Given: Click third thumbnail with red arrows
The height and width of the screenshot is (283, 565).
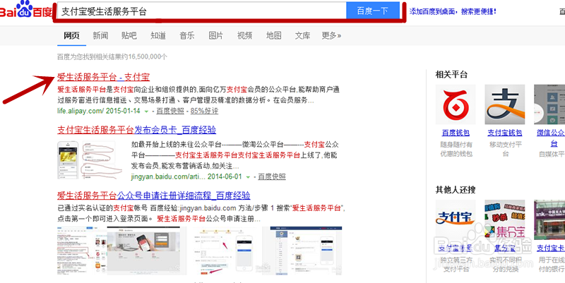Looking at the screenshot, I should 225,251.
